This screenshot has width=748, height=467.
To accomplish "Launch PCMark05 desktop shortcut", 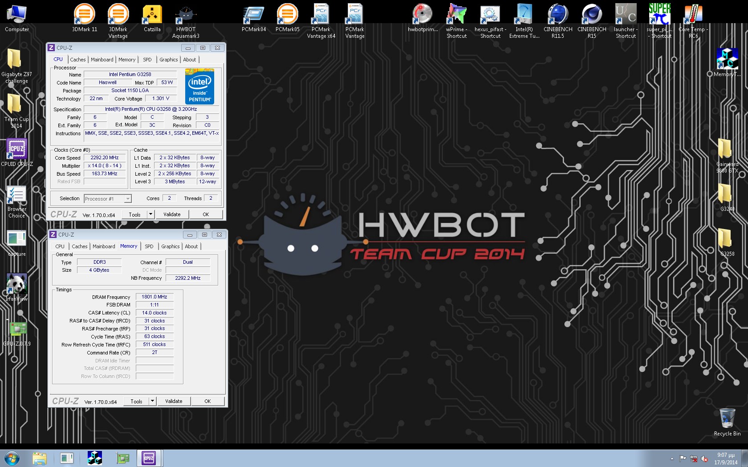I will tap(287, 18).
